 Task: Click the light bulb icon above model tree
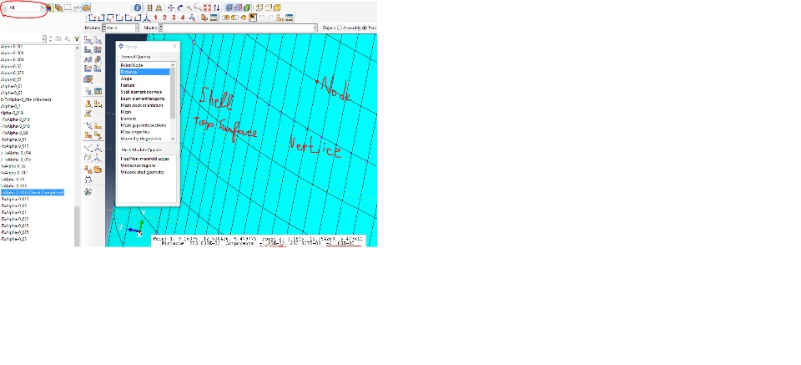coord(77,38)
